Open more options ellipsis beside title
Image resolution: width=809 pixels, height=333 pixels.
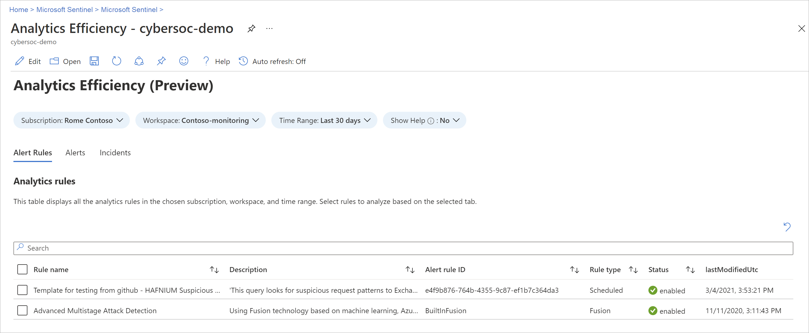pyautogui.click(x=269, y=28)
